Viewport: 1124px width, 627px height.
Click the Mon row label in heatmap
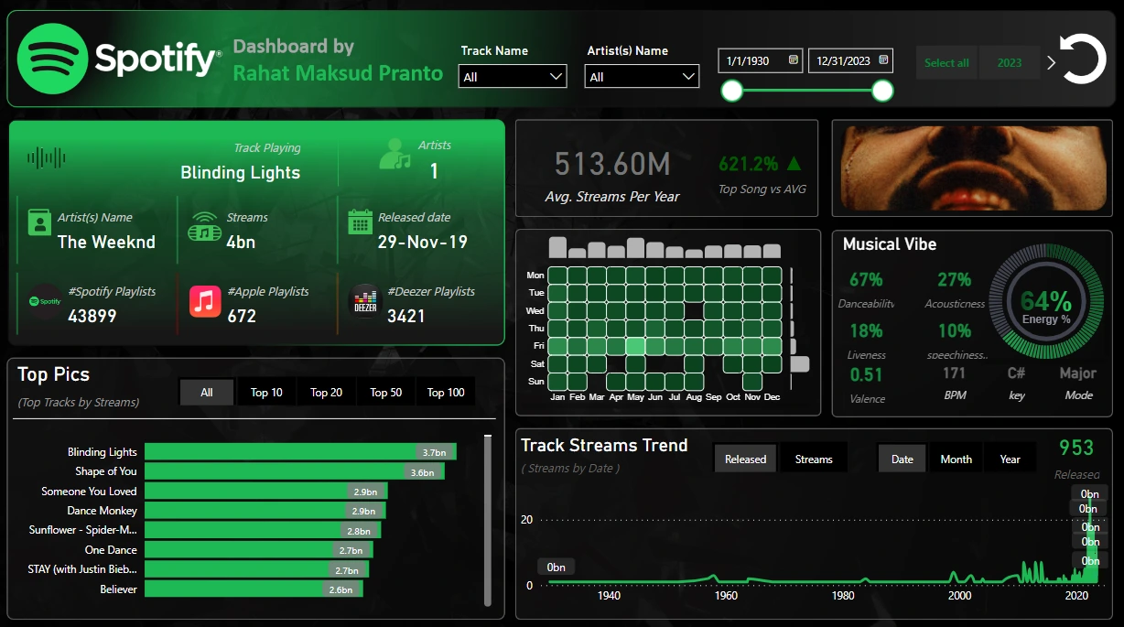pyautogui.click(x=535, y=276)
